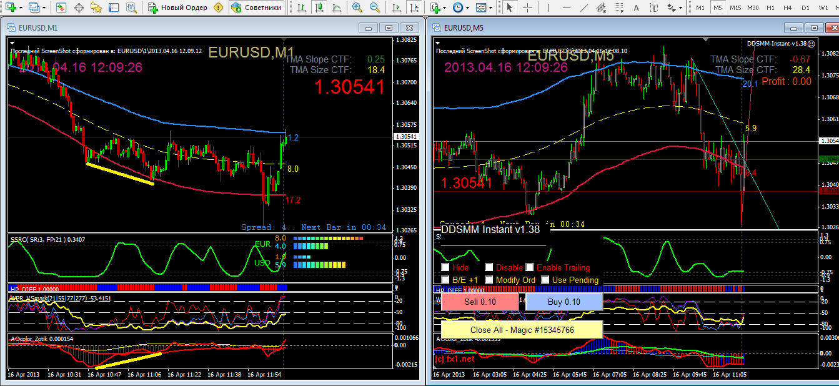Check the Hide checkbox
The width and height of the screenshot is (839, 386).
[445, 267]
